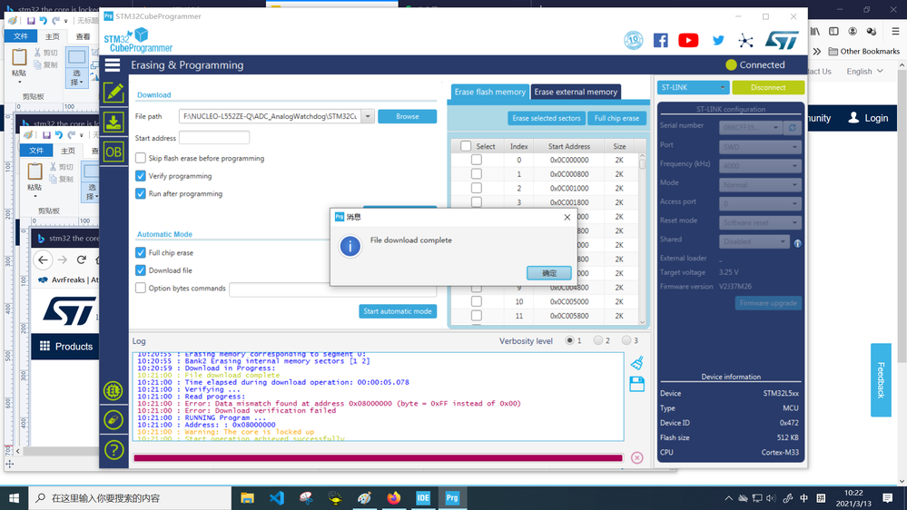Set verbosity level to 3
907x510 pixels.
[626, 340]
